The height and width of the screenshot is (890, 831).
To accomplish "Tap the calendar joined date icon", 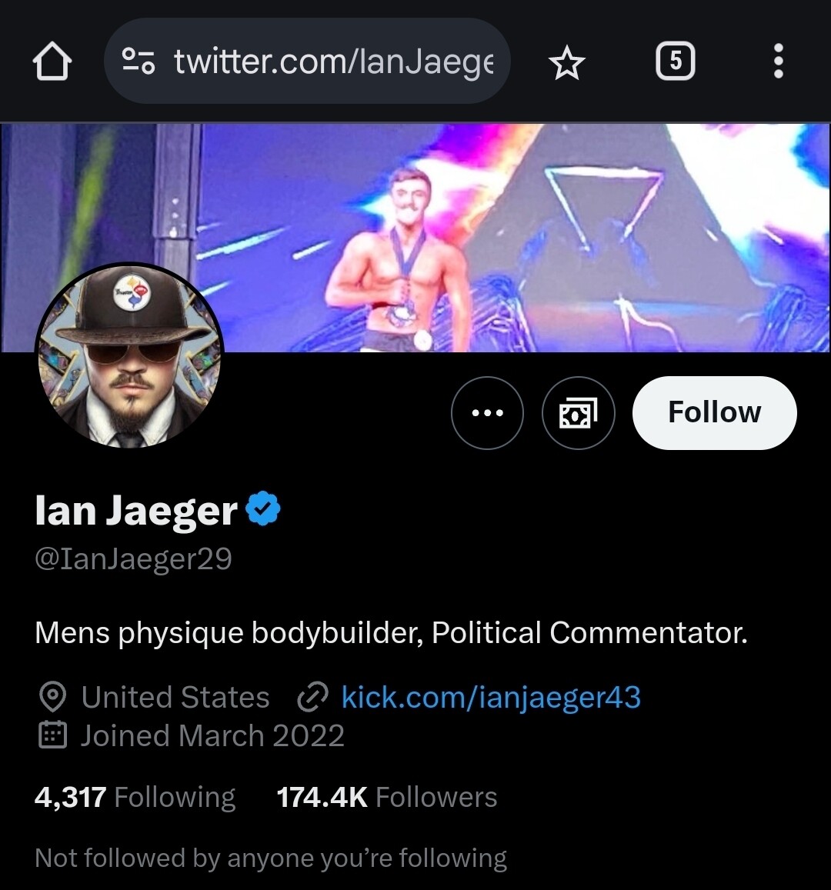I will [53, 735].
